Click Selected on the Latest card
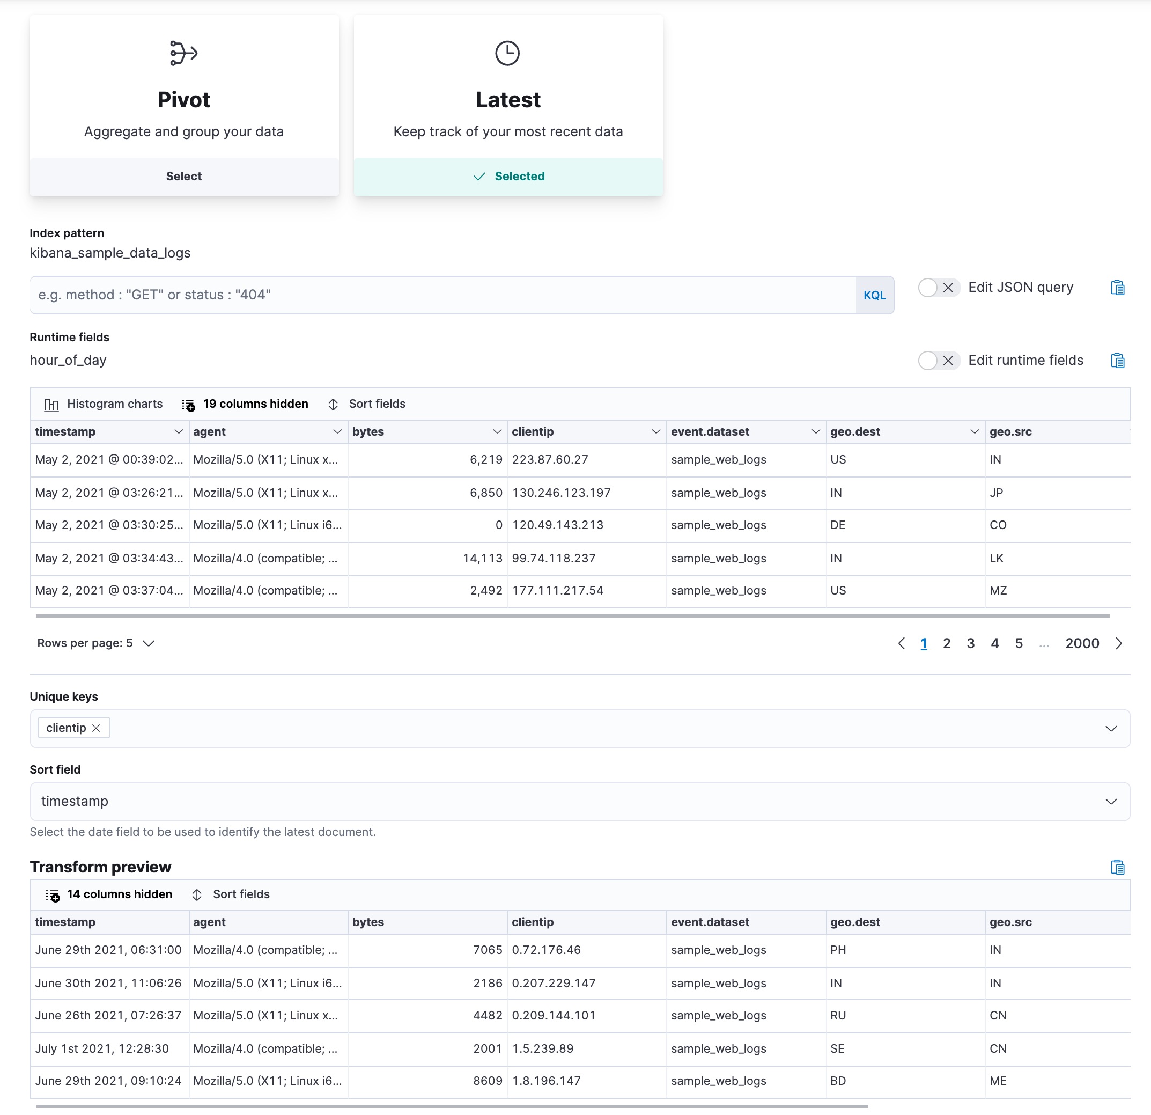The image size is (1151, 1115). click(x=507, y=176)
